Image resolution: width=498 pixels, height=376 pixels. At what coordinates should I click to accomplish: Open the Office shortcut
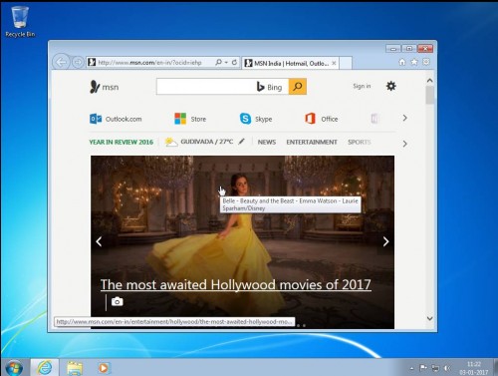322,119
